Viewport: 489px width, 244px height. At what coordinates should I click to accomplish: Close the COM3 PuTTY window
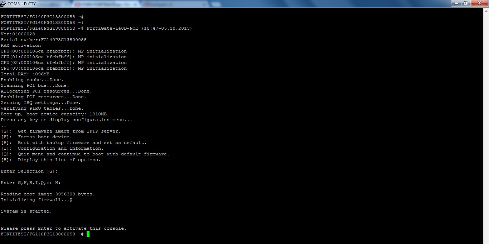tap(479, 3)
